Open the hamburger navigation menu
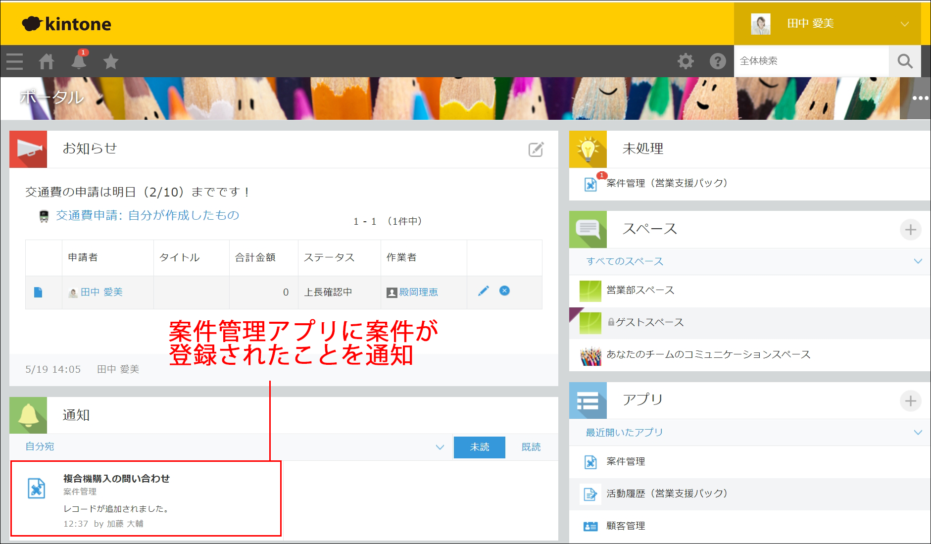Screen dimensions: 931x544 click(x=14, y=61)
